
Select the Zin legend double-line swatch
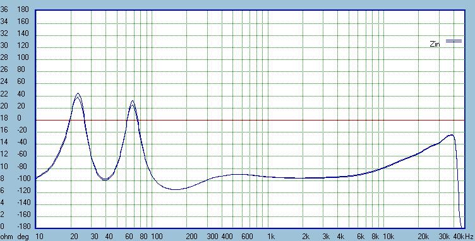click(x=454, y=41)
